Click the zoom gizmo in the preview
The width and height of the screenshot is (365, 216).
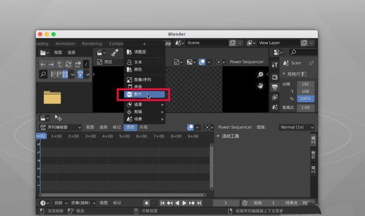click(260, 74)
